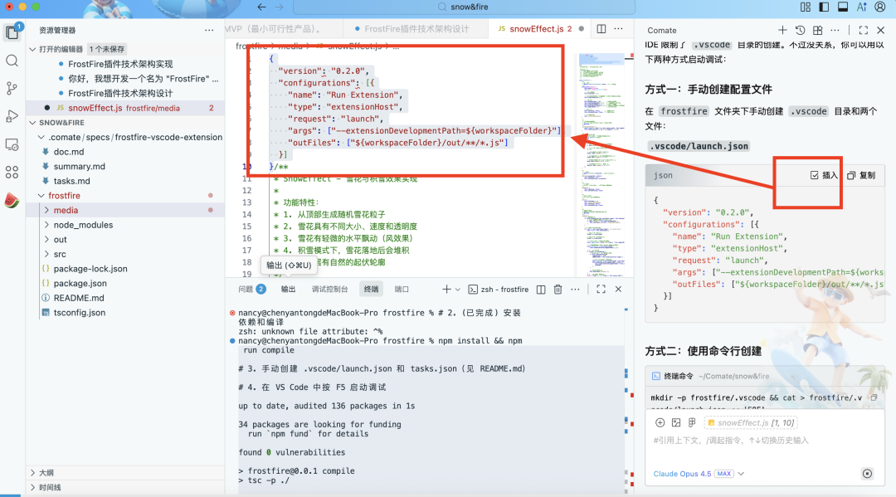Open the Claude Opus 4.5 model dropdown
The height and width of the screenshot is (497, 896).
click(699, 474)
